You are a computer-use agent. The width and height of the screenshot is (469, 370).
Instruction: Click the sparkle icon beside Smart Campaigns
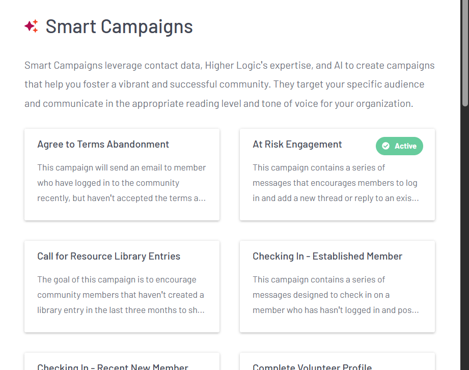(x=31, y=26)
